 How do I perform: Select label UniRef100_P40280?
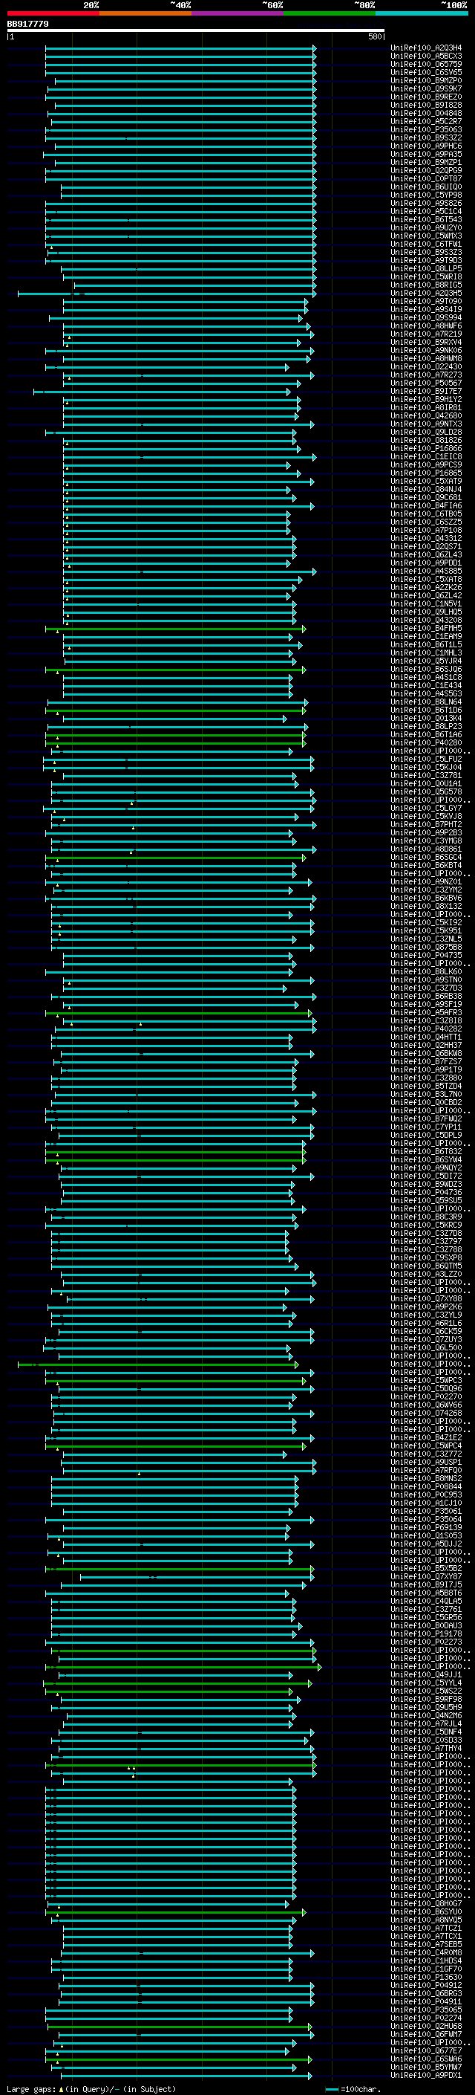click(426, 742)
